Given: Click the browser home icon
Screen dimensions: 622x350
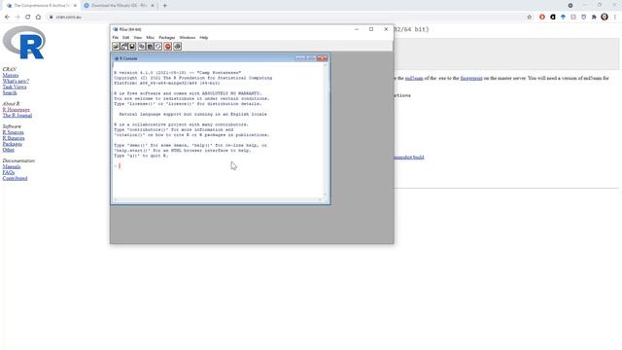Looking at the screenshot, I should click(38, 17).
